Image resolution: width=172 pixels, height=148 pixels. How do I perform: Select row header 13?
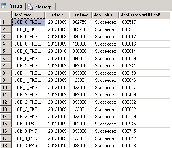click(6, 109)
